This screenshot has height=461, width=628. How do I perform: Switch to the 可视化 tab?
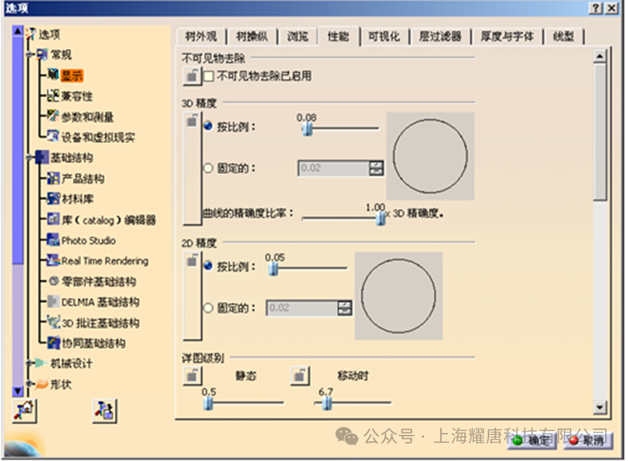coord(383,36)
